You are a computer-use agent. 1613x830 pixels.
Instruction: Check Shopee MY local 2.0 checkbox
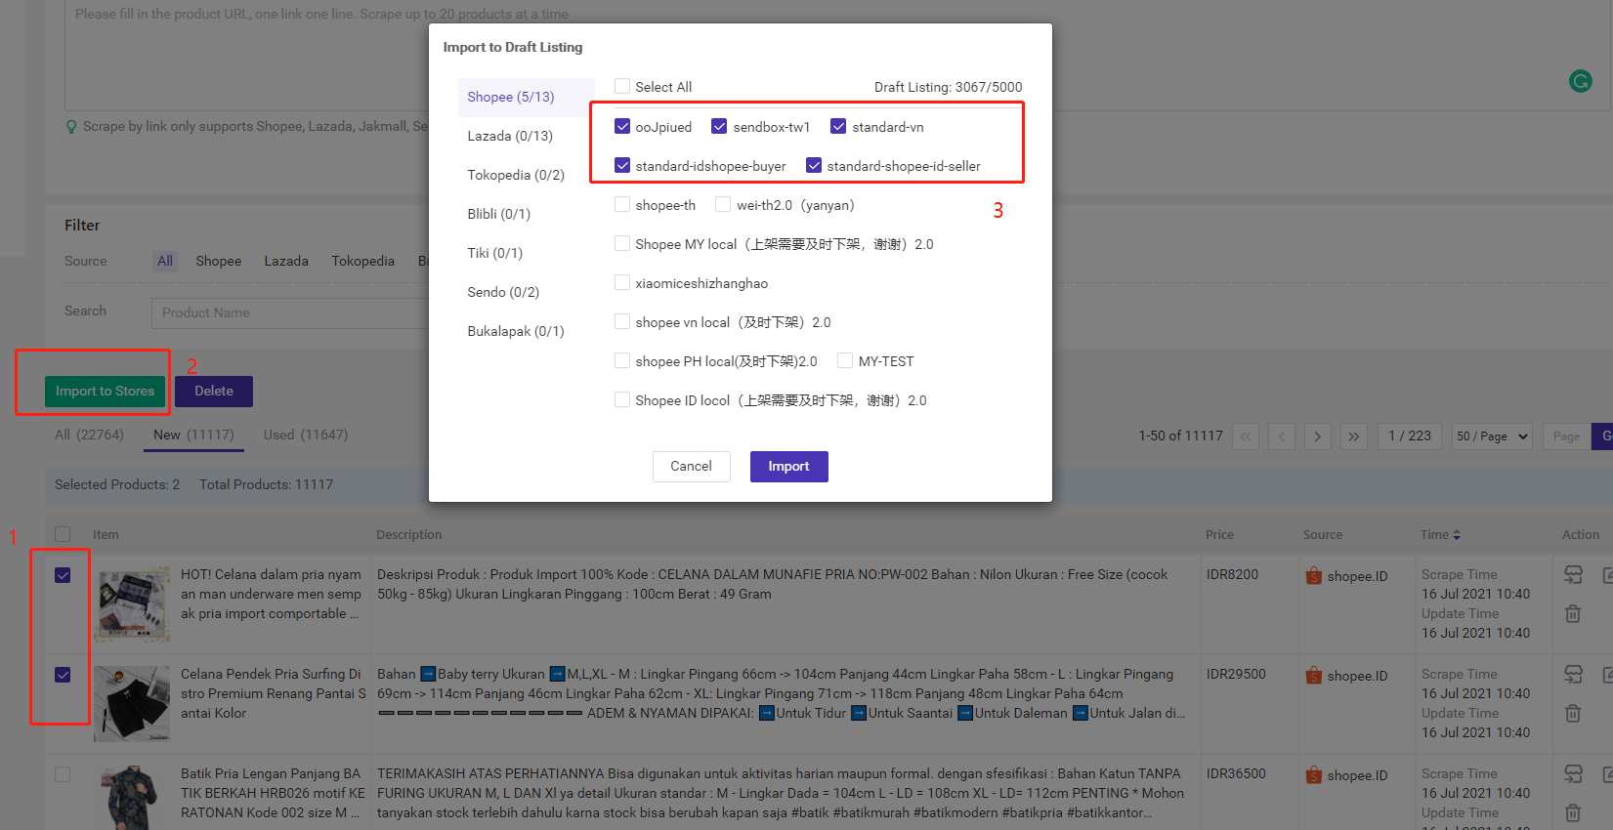tap(622, 244)
